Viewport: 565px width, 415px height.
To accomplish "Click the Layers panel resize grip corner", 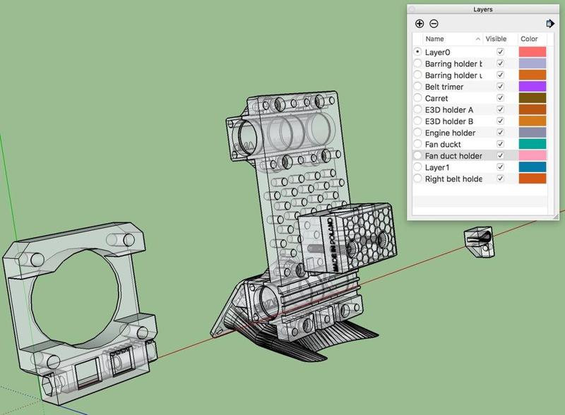I will 556,217.
